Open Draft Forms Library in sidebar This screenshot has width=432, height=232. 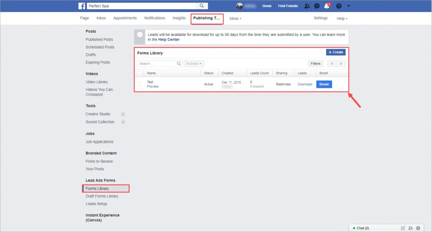102,196
